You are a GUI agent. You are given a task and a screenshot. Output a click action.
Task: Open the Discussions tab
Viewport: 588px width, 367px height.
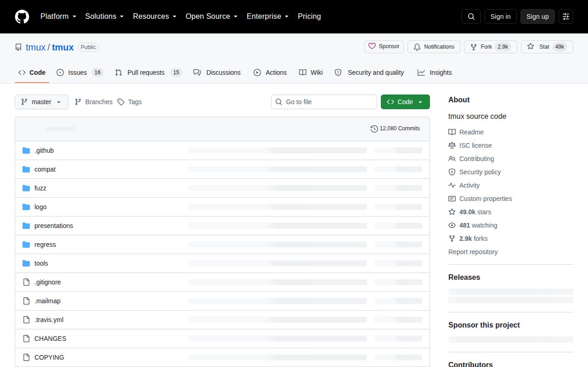[217, 72]
